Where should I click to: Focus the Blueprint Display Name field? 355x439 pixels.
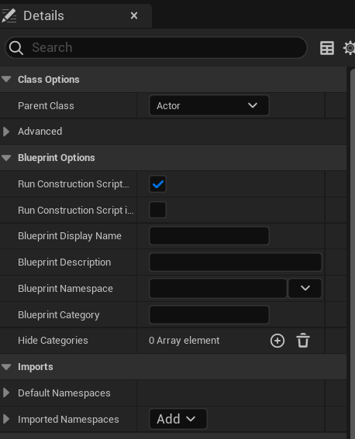click(209, 236)
